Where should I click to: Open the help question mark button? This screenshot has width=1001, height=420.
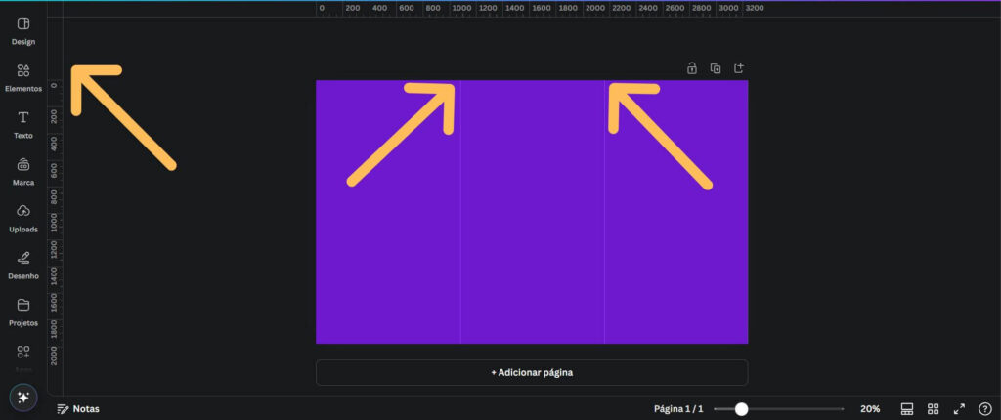coord(984,409)
